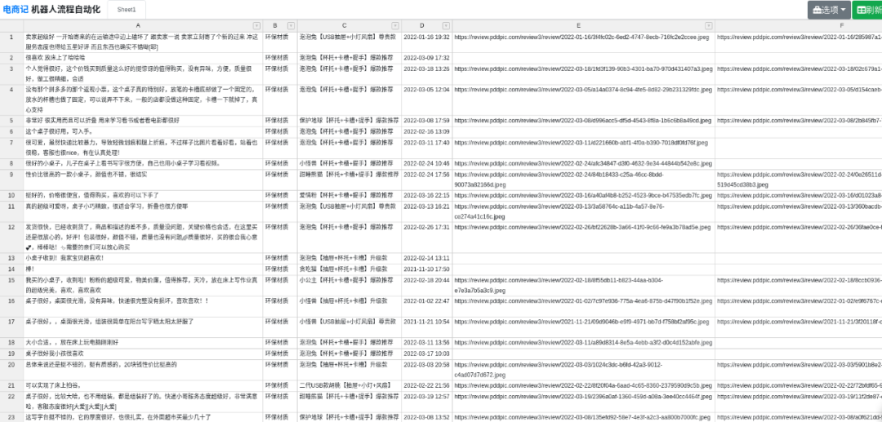The width and height of the screenshot is (882, 422).
Task: Select the cell with date 2022-01-02 22:47
Action: click(x=426, y=305)
